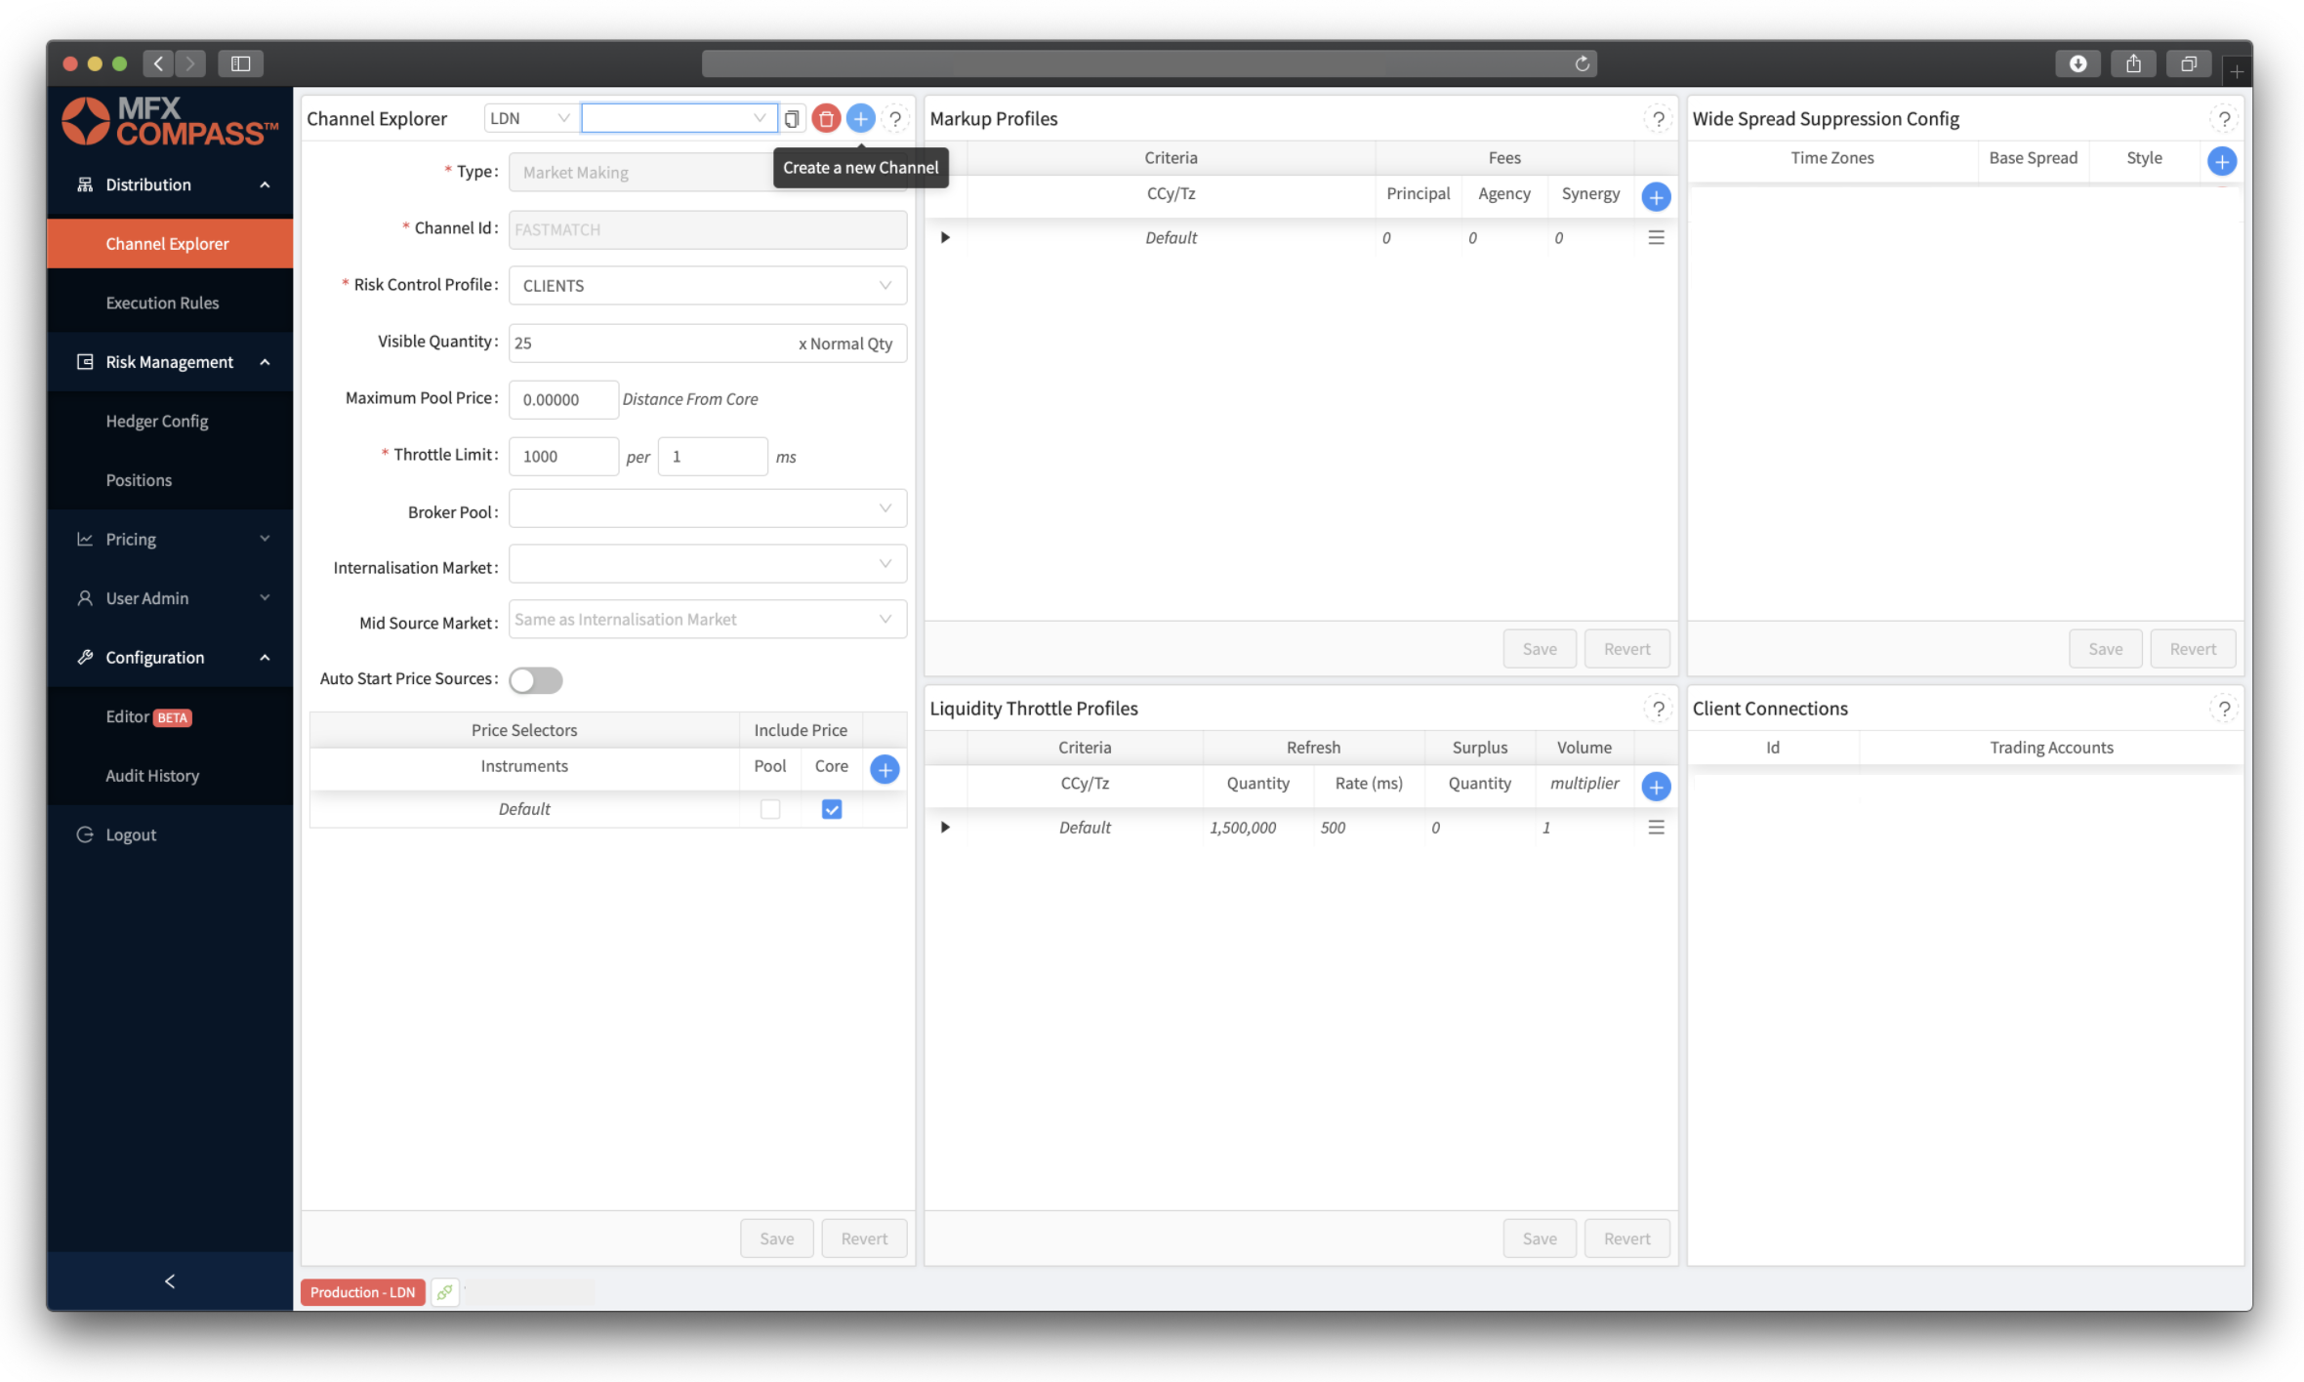The image size is (2304, 1382).
Task: Click Revert in Channel Explorer panel
Action: (x=864, y=1239)
